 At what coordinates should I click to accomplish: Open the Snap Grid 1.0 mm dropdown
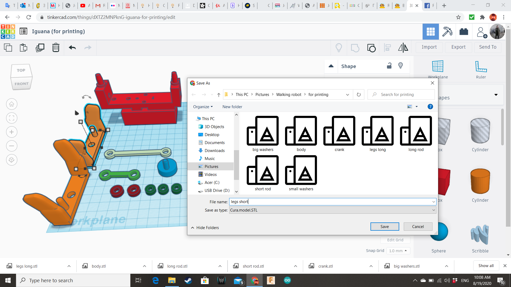coord(398,251)
